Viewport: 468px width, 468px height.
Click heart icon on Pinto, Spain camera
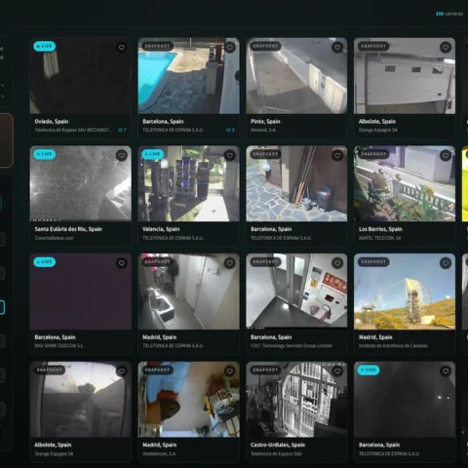(x=337, y=48)
